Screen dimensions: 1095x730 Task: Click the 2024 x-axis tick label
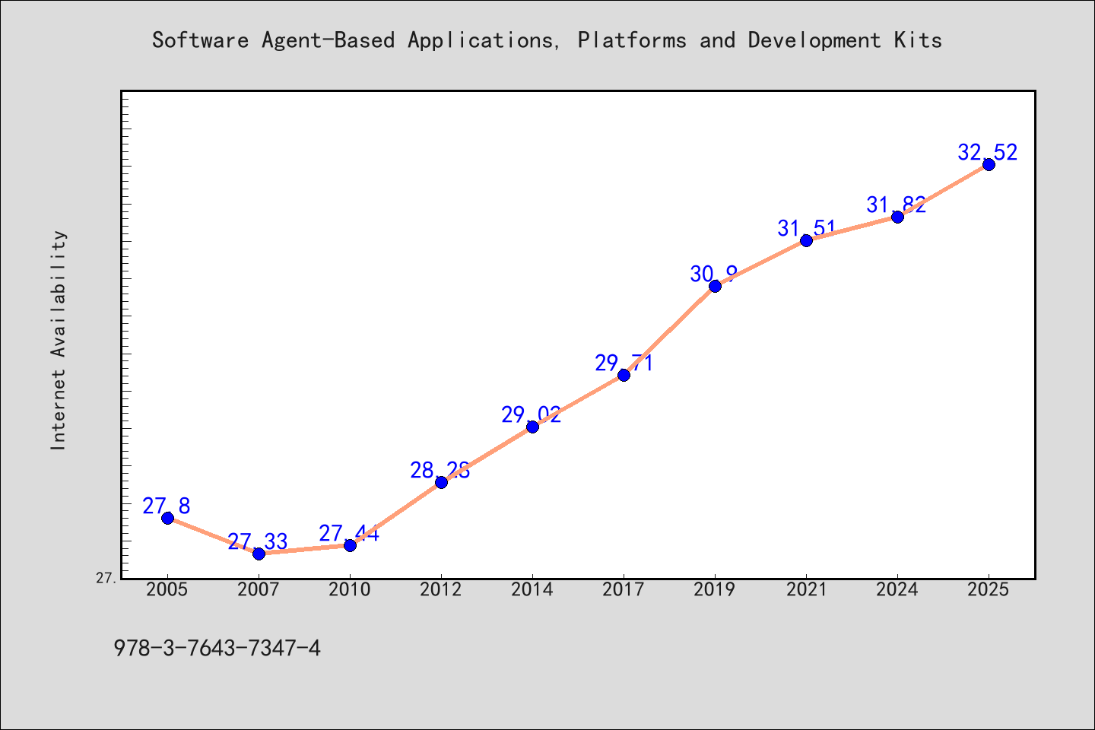897,590
